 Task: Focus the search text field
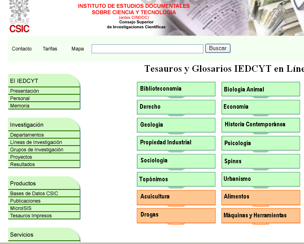(147, 49)
